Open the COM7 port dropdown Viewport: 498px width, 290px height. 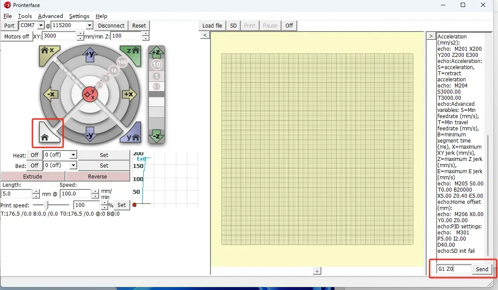tap(41, 25)
